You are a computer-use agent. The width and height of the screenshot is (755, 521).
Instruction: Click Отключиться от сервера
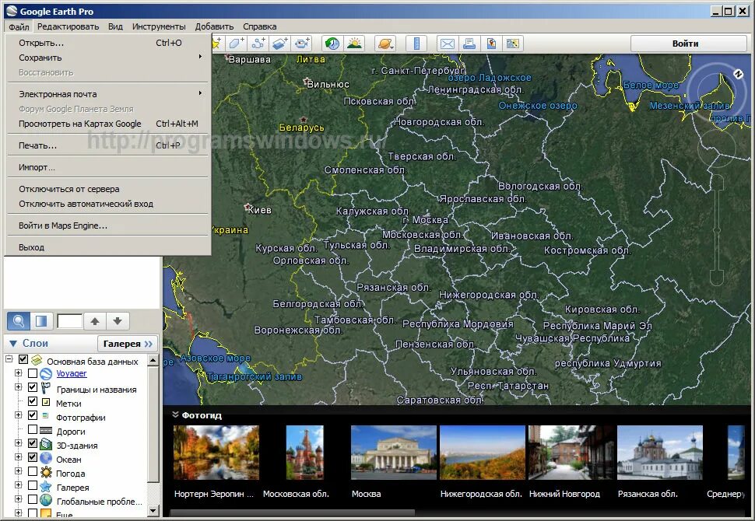point(108,189)
